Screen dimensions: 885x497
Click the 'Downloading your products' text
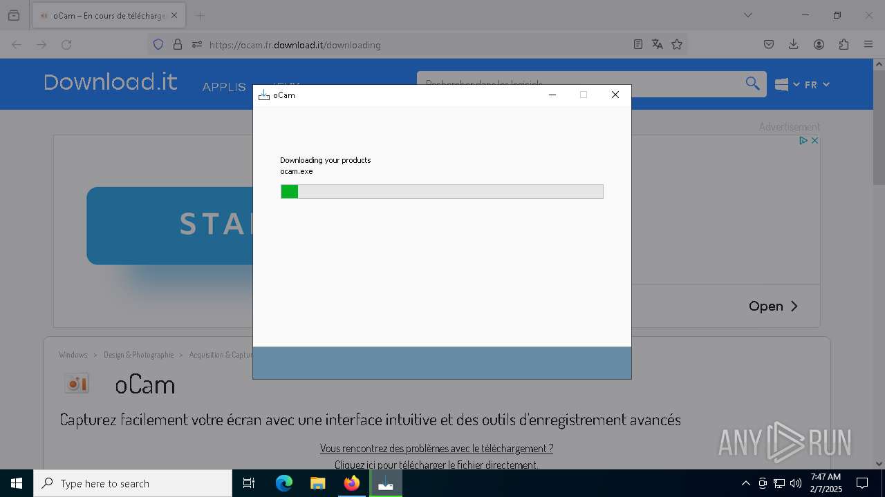326,160
